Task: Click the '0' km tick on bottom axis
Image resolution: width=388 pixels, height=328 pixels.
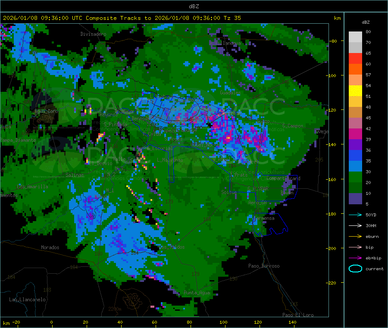Action: (51, 322)
